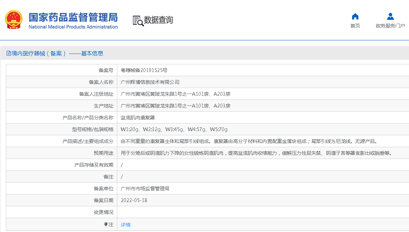
Task: Click the company name 广州辉博信息技术有限公司
Action: (x=150, y=82)
